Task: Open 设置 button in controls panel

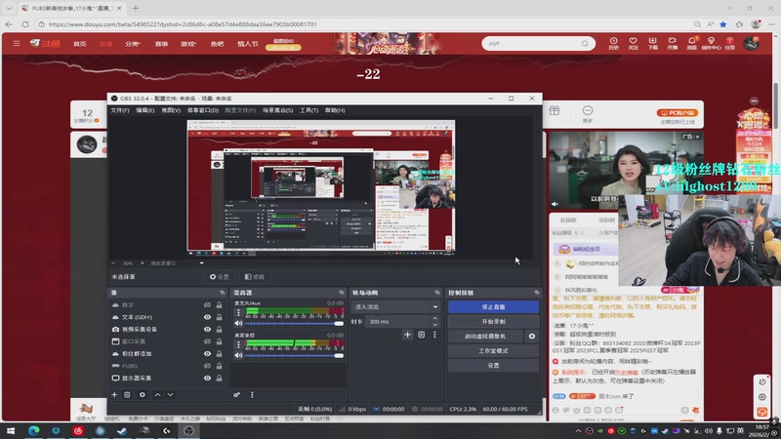Action: (x=493, y=365)
